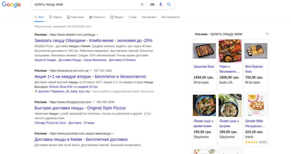Open the address 'проспект Перемоги, 26, Киев'

point(64,91)
